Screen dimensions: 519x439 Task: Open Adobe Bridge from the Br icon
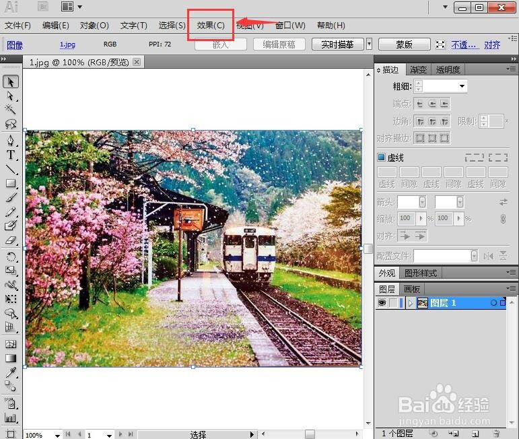43,7
